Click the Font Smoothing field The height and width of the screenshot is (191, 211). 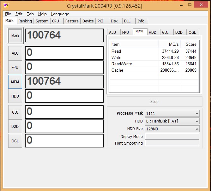(x=172, y=143)
